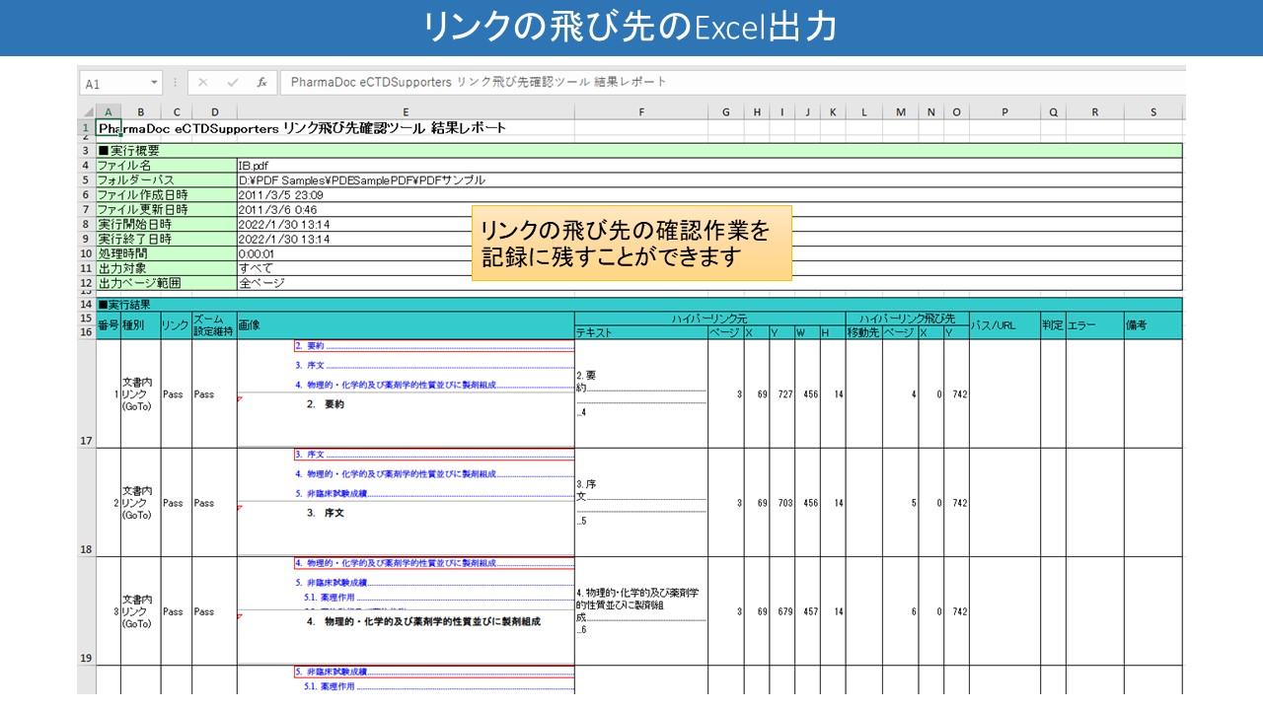Select column S header

point(1152,112)
